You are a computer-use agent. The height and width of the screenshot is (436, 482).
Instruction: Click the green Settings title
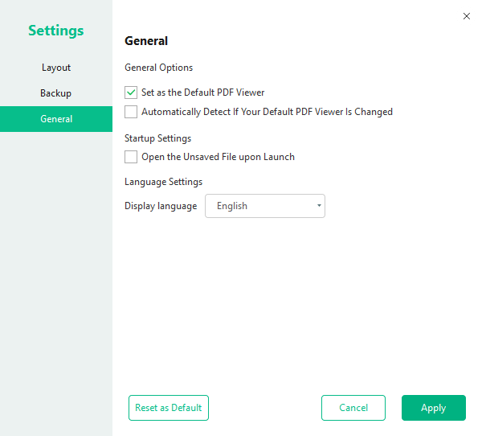pyautogui.click(x=56, y=31)
